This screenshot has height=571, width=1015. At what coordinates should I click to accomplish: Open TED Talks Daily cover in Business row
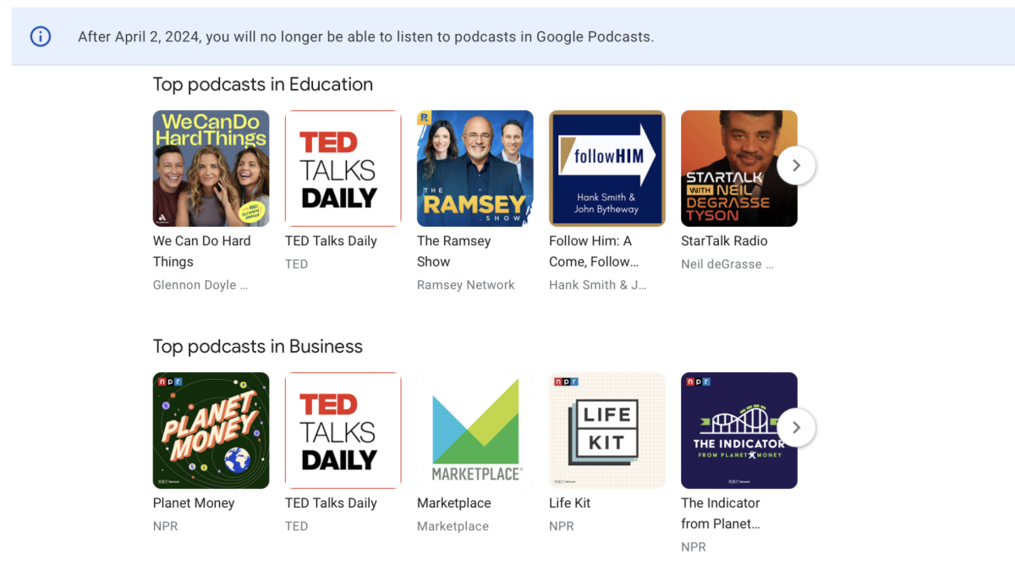(x=343, y=431)
